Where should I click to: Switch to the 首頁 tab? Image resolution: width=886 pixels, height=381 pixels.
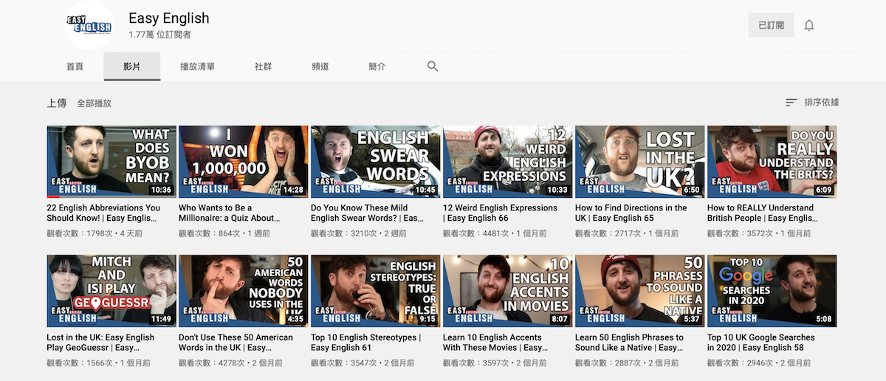(75, 66)
